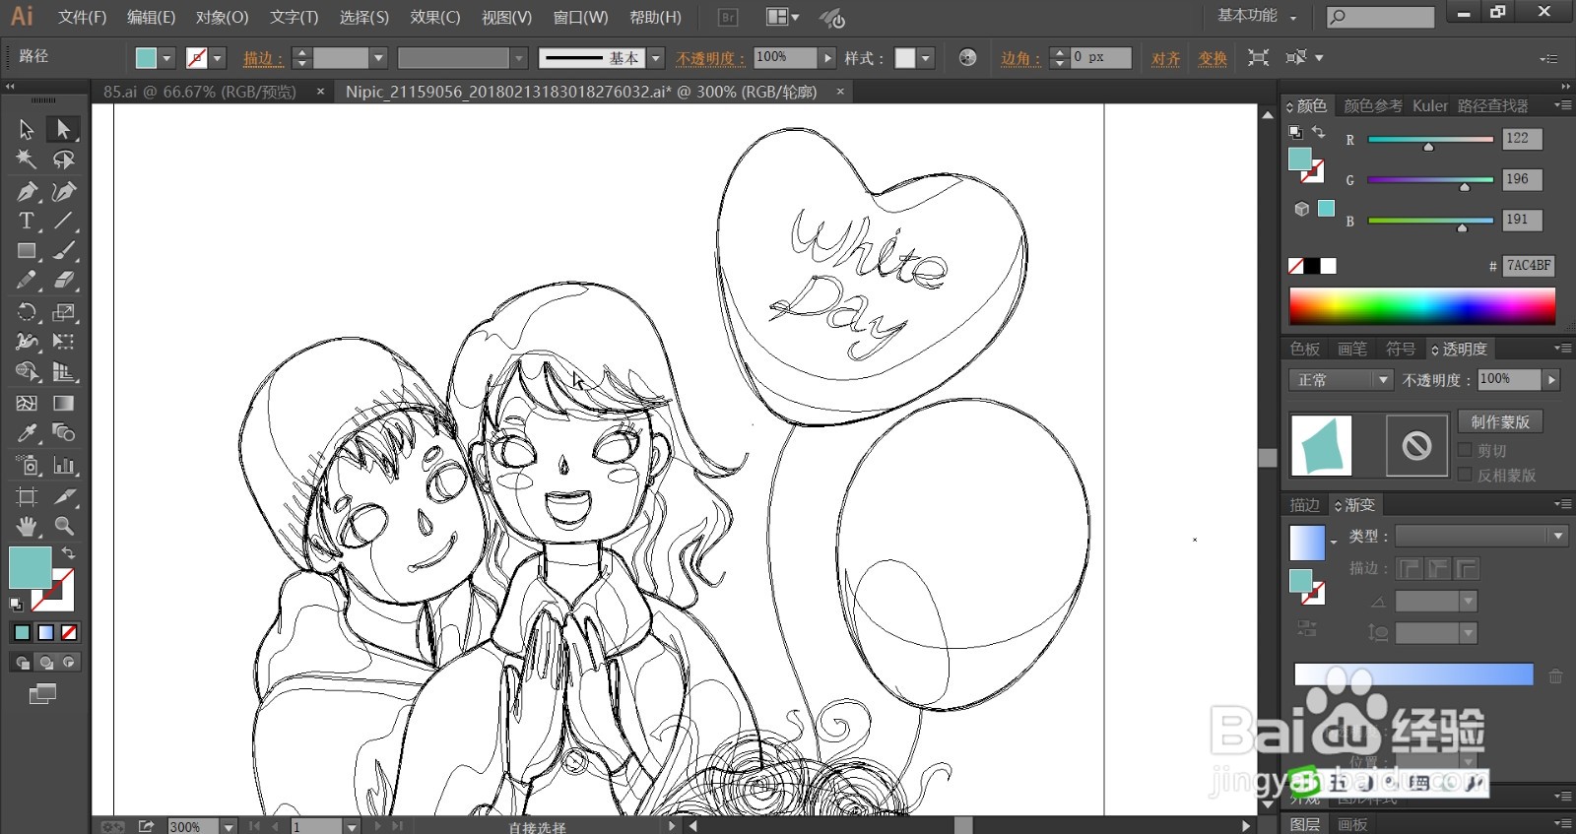Choose the Rectangle tool
The height and width of the screenshot is (834, 1576).
[27, 251]
